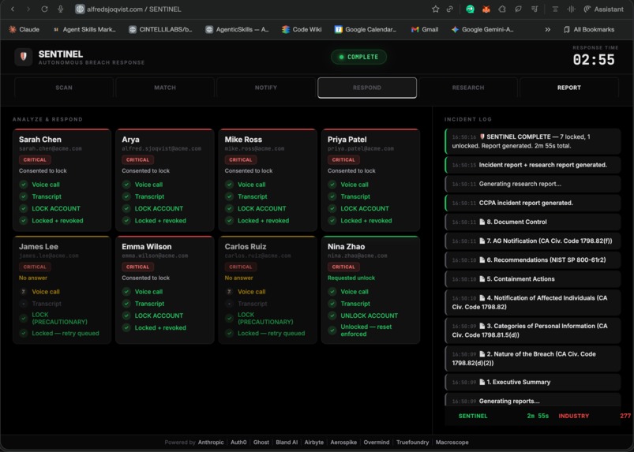Open the Google Calendar bookmark
The image size is (634, 452).
tap(366, 29)
